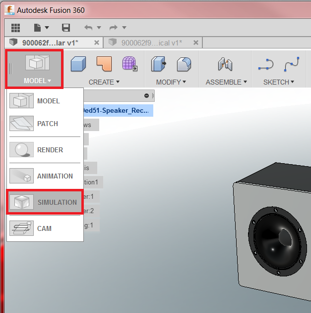
Task: Expand the File menu dropdown arrow
Action: 47,28
